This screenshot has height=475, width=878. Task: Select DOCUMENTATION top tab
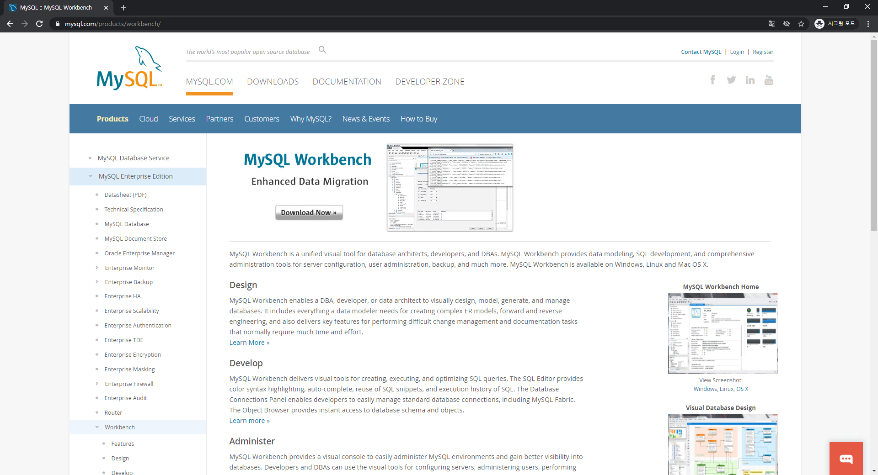(347, 81)
